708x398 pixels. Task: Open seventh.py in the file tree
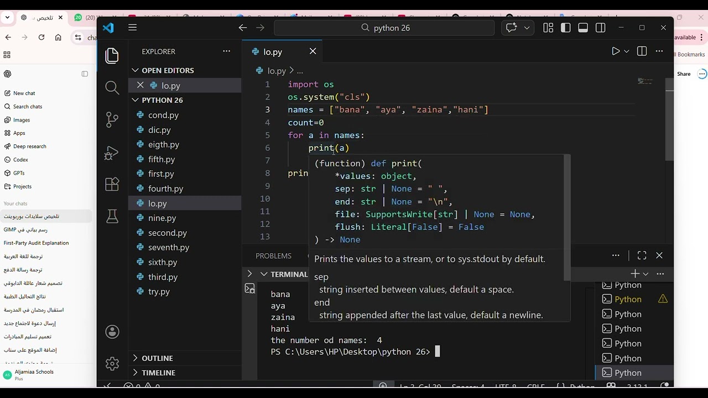point(169,248)
